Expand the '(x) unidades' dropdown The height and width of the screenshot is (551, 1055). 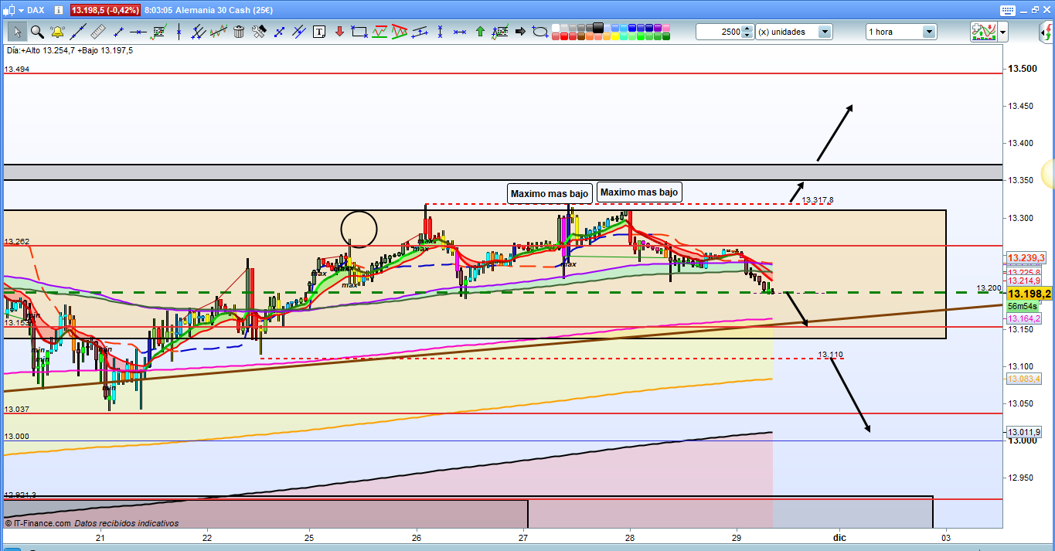coord(825,32)
